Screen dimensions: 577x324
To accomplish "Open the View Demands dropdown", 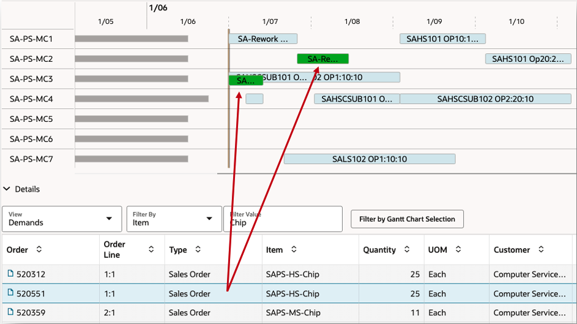I will tap(62, 219).
